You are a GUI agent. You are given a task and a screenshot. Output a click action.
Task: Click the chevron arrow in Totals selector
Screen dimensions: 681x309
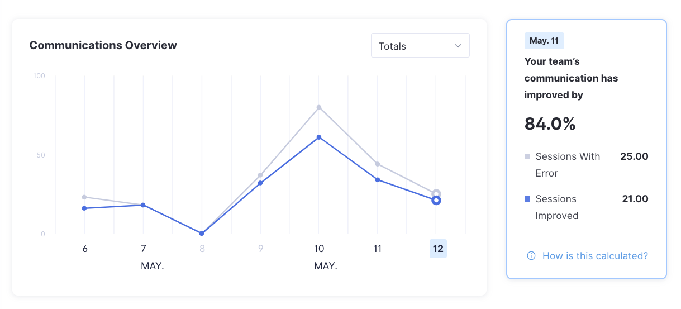458,46
